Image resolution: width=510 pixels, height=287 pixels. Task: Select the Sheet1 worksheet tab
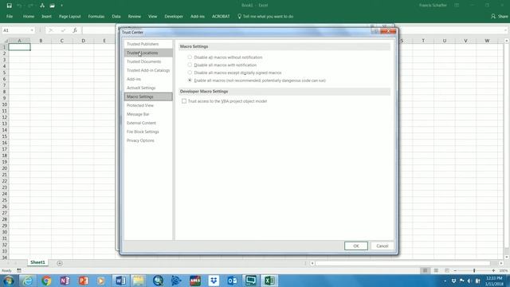click(x=37, y=262)
